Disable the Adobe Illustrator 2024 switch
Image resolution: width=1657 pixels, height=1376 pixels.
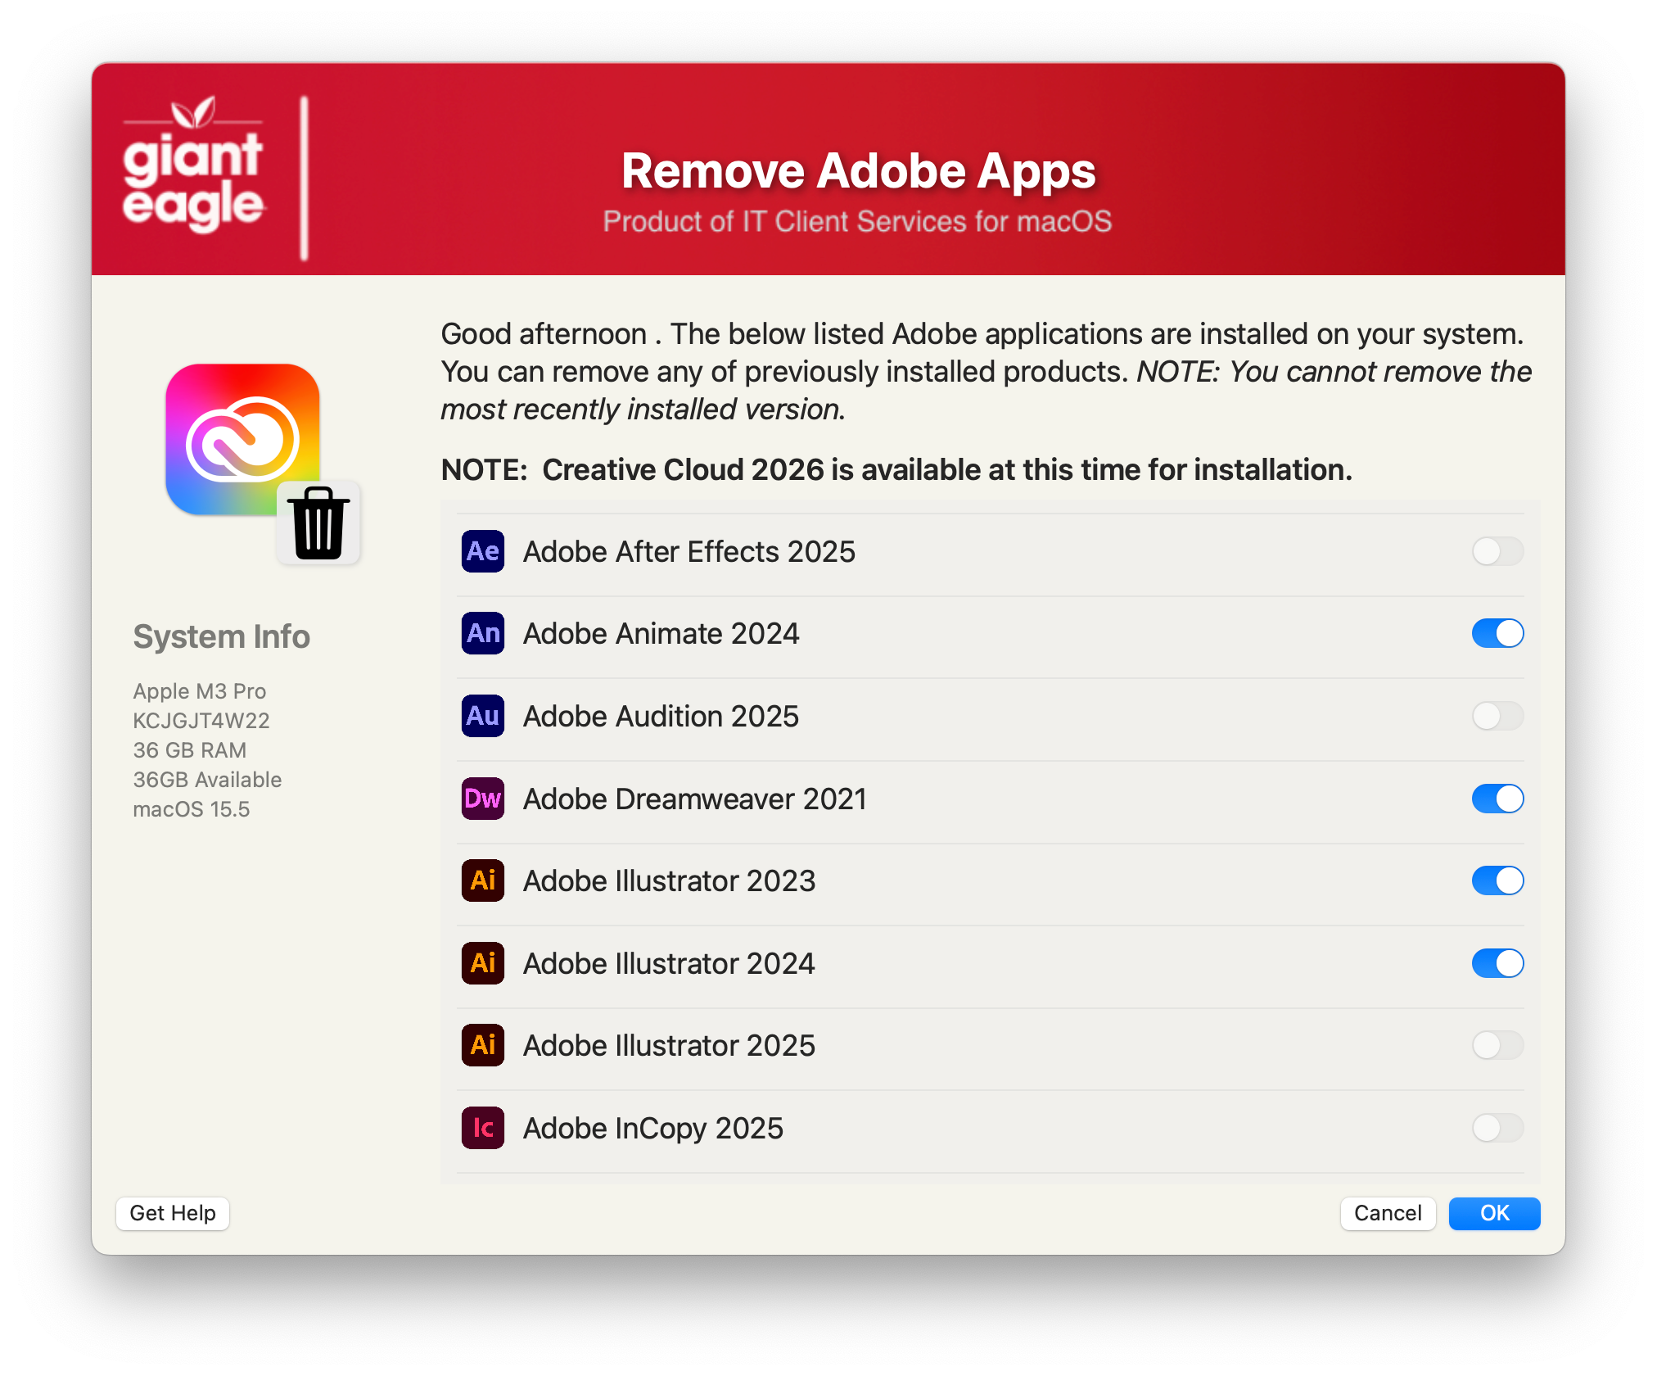(1497, 963)
